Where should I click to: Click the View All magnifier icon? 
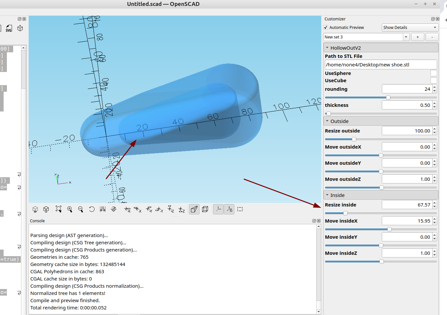59,209
